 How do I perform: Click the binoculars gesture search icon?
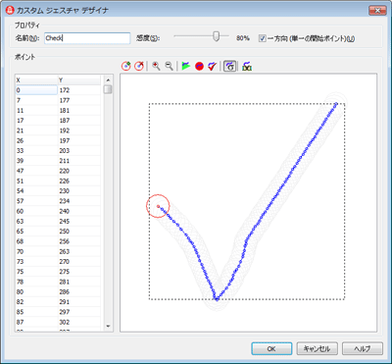247,67
